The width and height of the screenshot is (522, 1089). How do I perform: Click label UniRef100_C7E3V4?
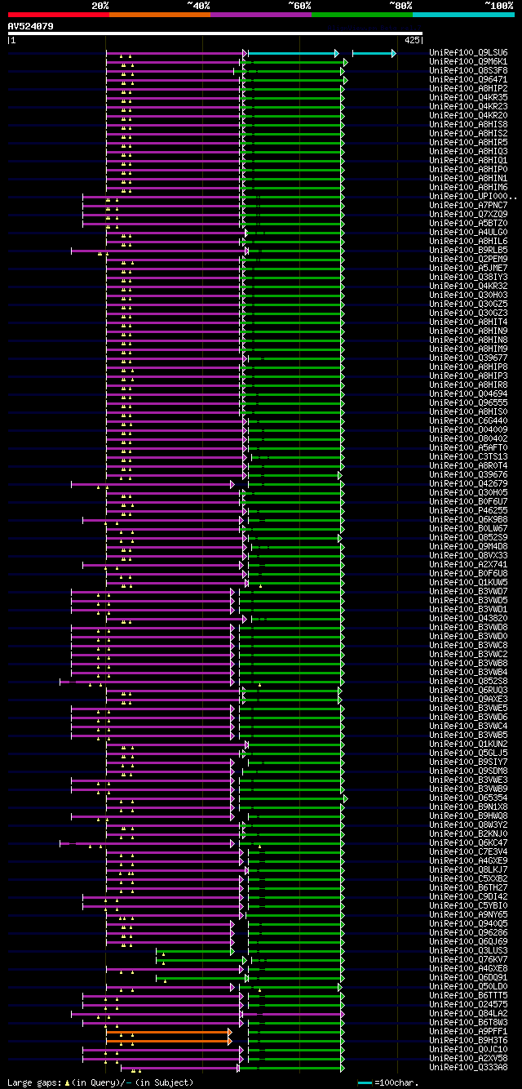(x=468, y=852)
